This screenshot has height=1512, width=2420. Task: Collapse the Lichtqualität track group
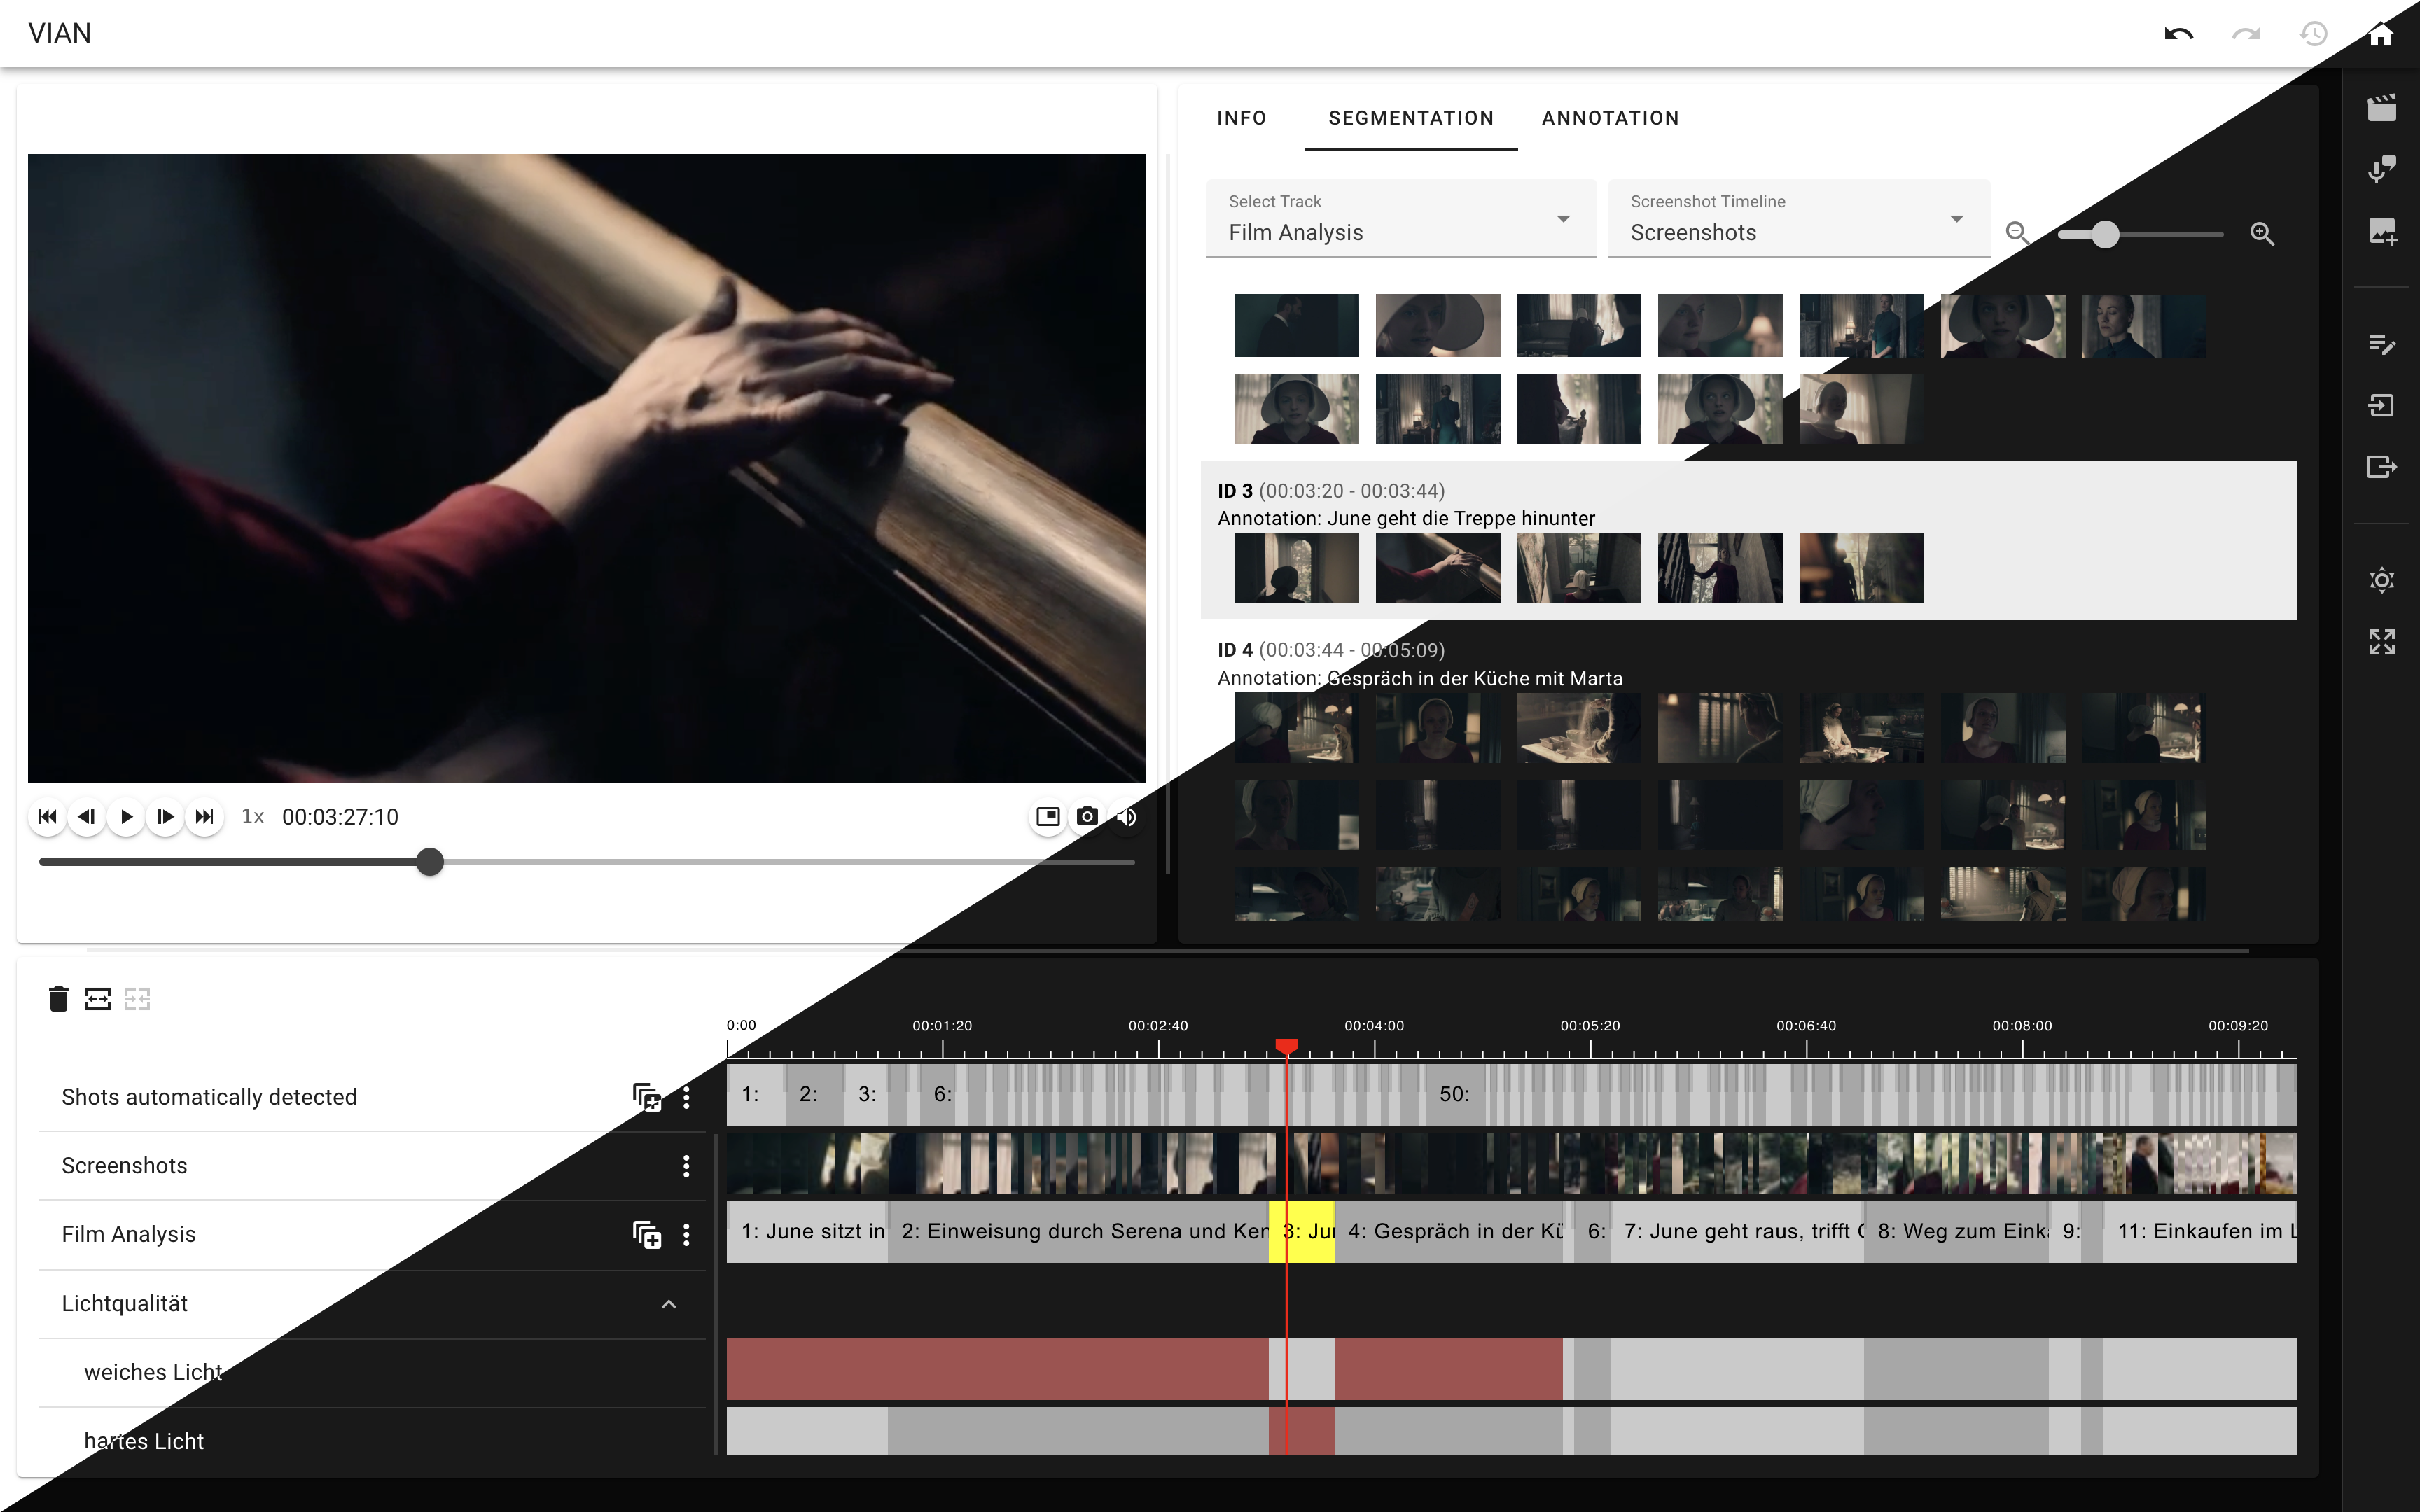pyautogui.click(x=669, y=1304)
